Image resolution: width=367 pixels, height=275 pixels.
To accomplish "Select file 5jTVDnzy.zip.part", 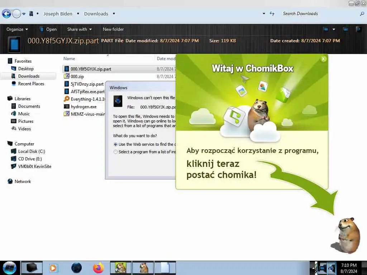I will click(87, 84).
